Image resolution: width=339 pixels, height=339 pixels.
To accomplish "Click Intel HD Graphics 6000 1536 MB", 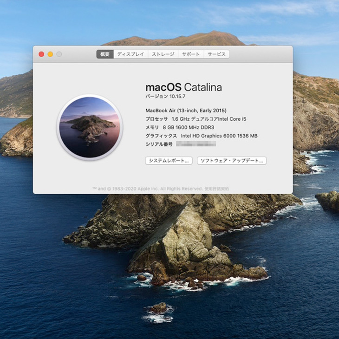I will (x=219, y=136).
